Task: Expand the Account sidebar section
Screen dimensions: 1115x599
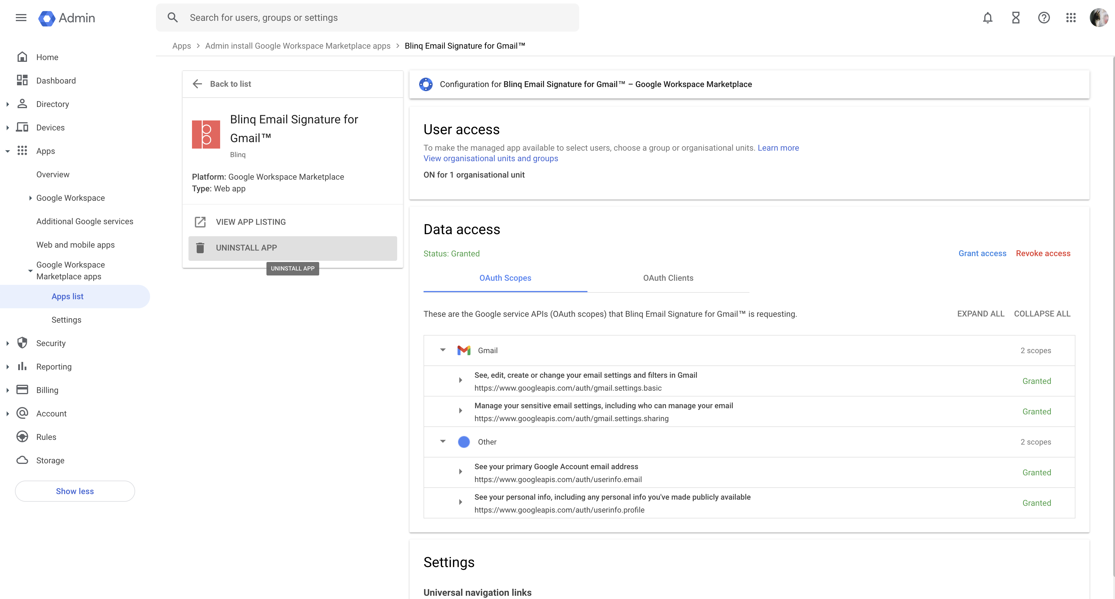Action: click(x=7, y=413)
